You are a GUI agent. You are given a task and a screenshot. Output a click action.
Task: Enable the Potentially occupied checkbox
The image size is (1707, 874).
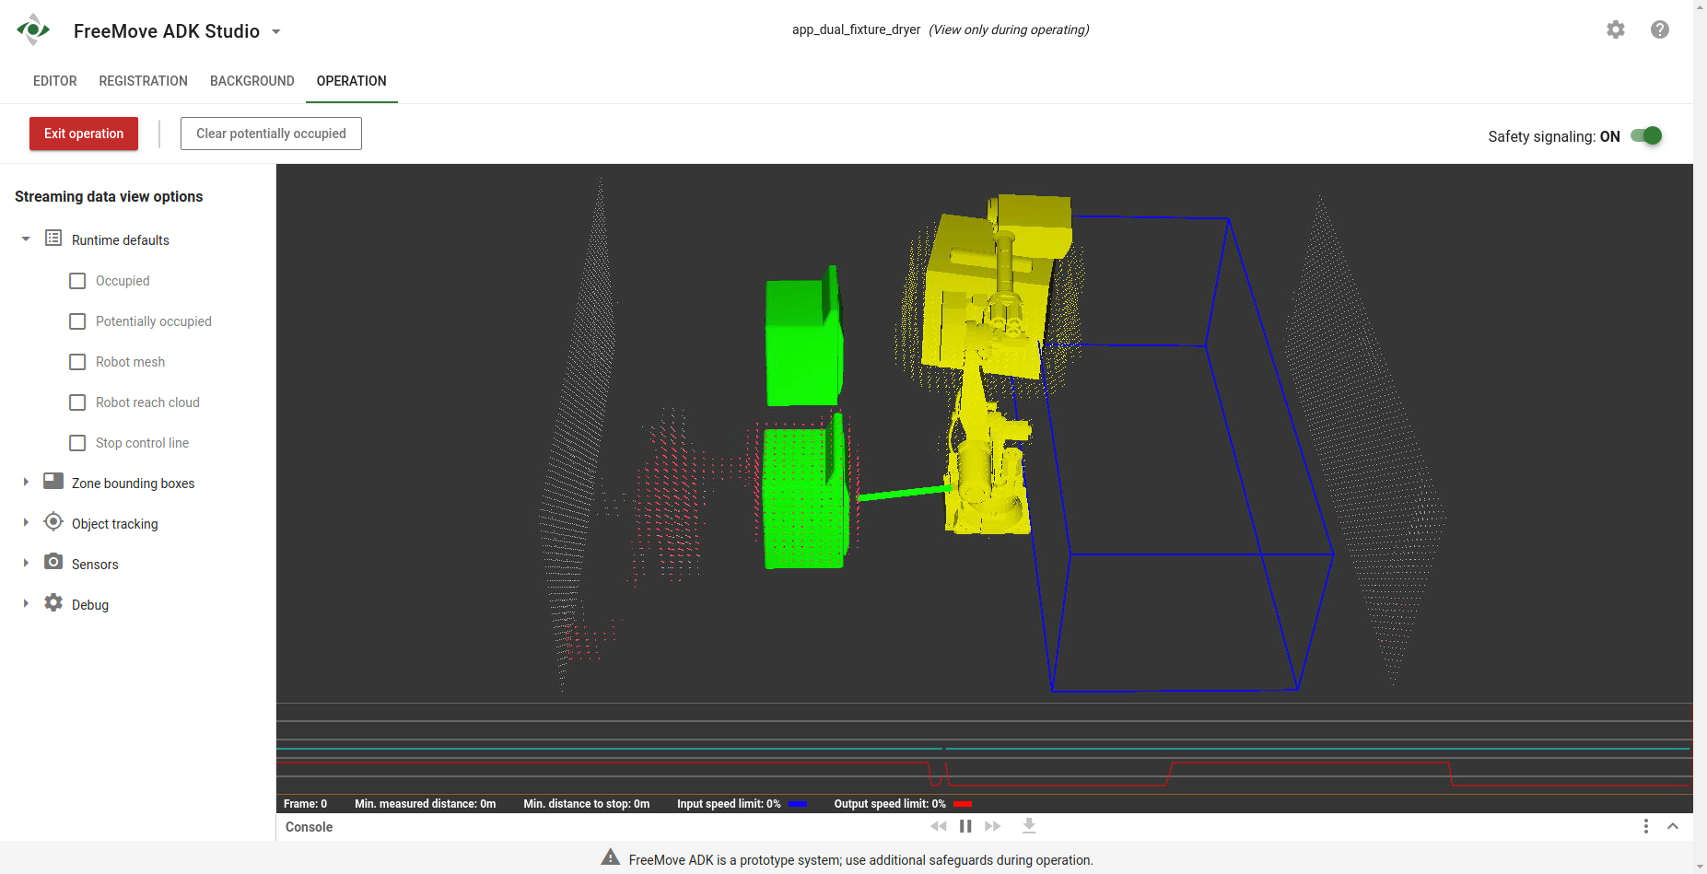pyautogui.click(x=77, y=321)
